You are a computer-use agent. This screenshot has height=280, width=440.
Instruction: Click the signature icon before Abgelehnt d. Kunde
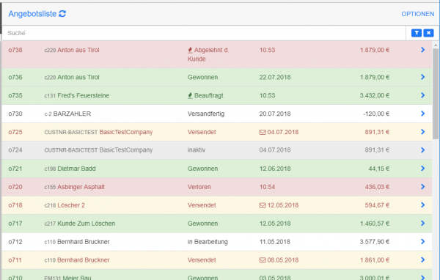click(x=190, y=50)
